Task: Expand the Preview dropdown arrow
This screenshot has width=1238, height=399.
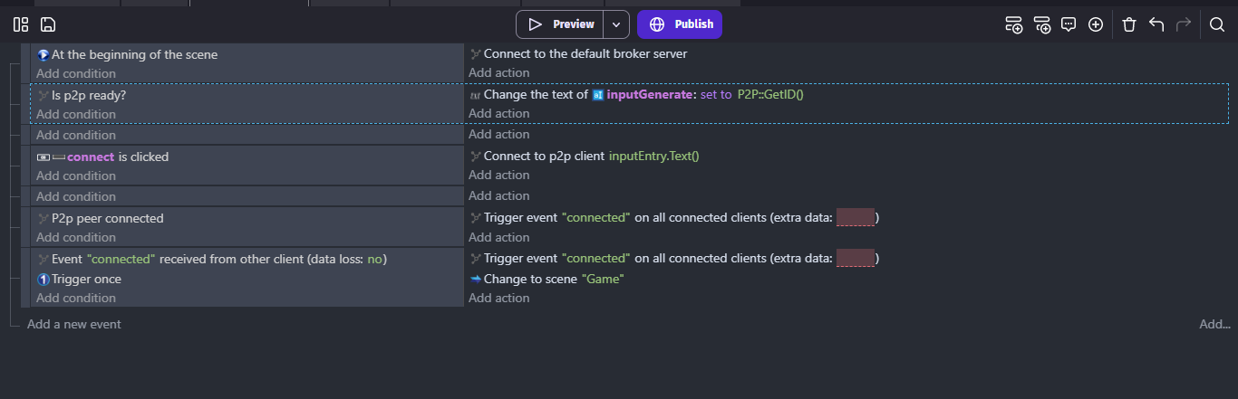Action: coord(616,24)
